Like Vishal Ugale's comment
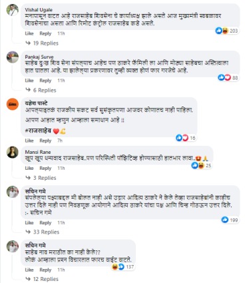This screenshot has height=283, width=249. point(29,33)
